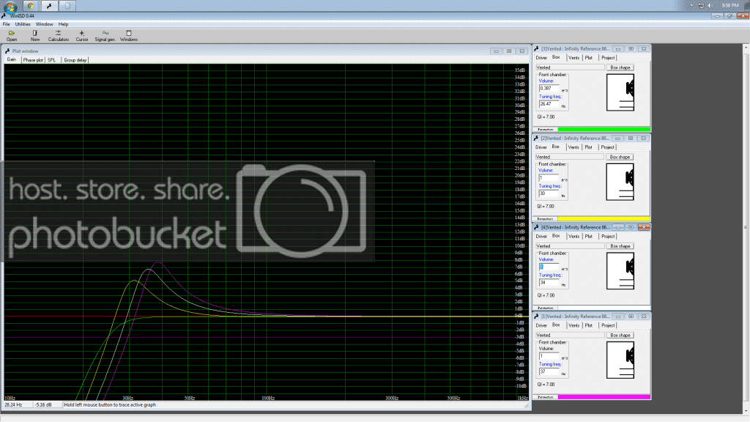Click white plot color bar of project [4]
This screenshot has width=750, height=422.
pyautogui.click(x=604, y=308)
